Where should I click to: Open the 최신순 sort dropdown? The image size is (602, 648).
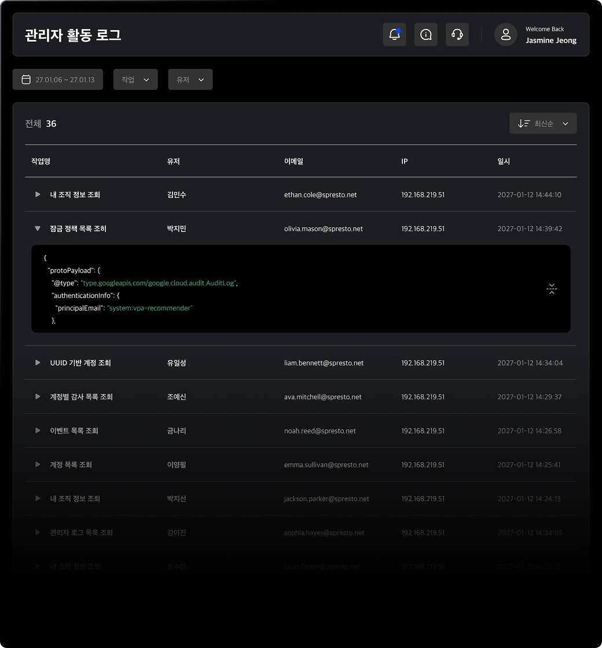coord(543,123)
